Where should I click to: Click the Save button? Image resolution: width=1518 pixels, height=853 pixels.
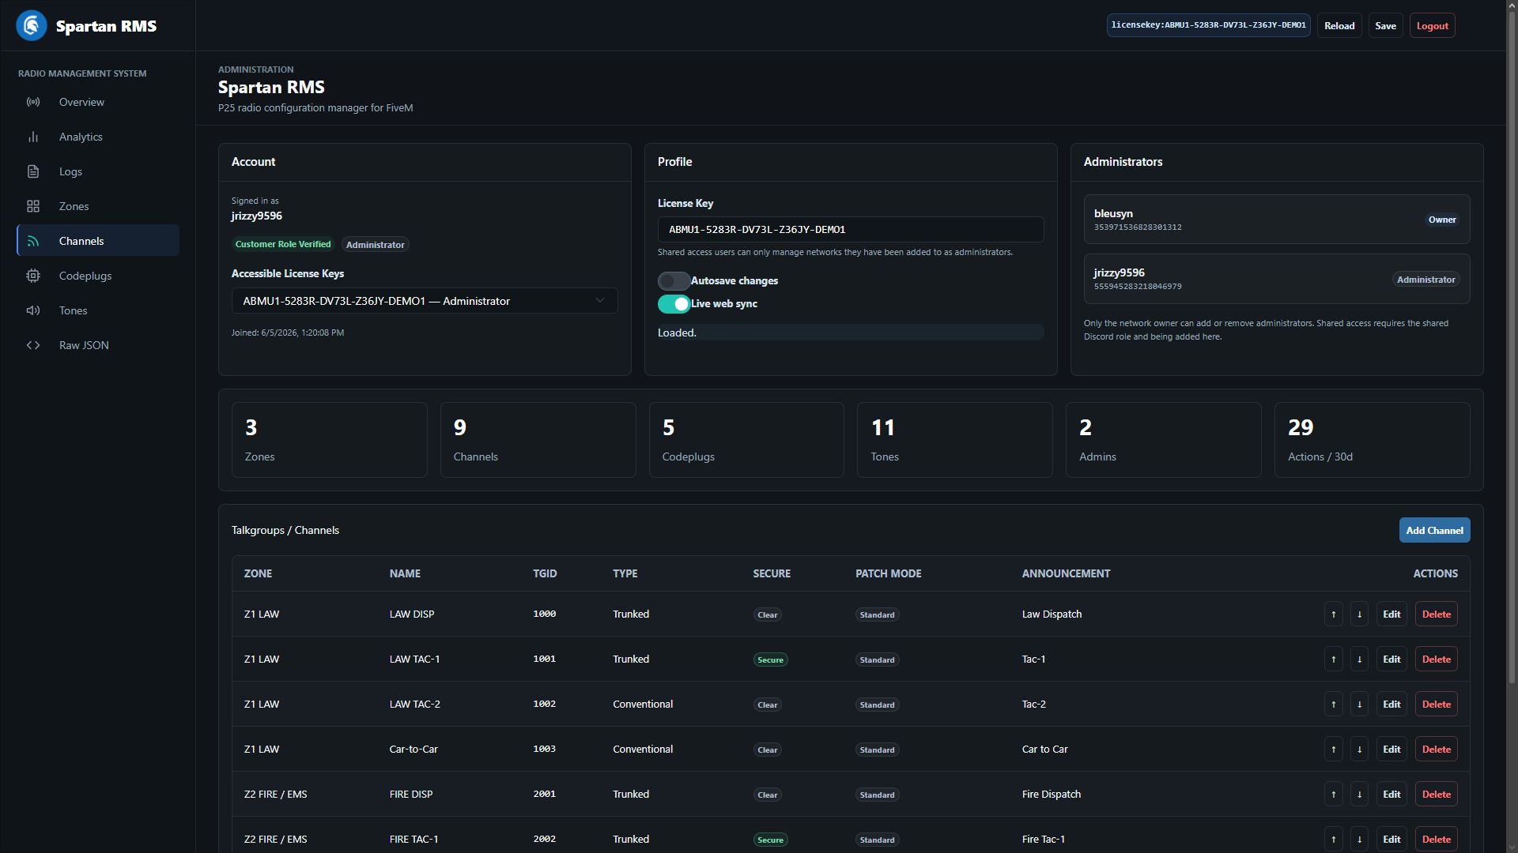click(1385, 25)
